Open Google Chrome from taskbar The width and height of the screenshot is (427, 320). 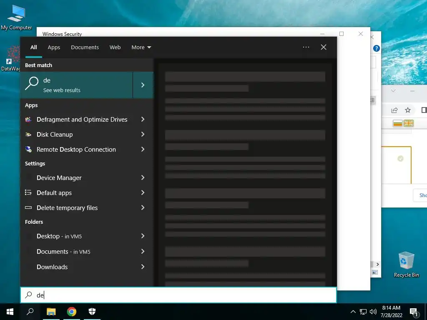click(72, 312)
